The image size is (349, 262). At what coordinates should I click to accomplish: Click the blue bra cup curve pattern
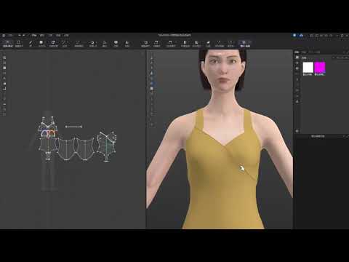[45, 133]
